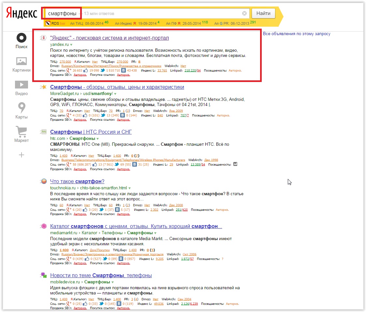366x312 pixels.
Task: Click Индекс L: 49 036 for mobiledevice.ru
Action: 158,304
